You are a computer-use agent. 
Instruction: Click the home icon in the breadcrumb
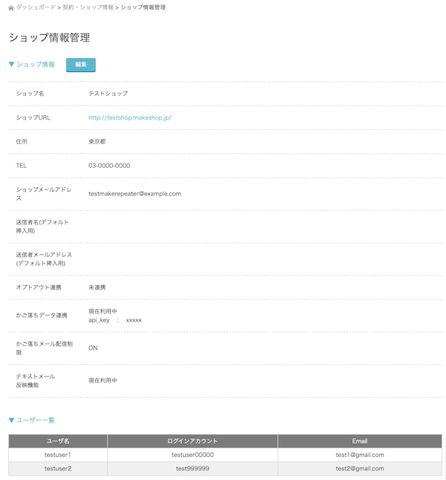(11, 7)
